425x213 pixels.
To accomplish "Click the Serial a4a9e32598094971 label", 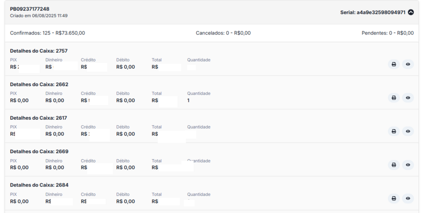I will tap(373, 12).
